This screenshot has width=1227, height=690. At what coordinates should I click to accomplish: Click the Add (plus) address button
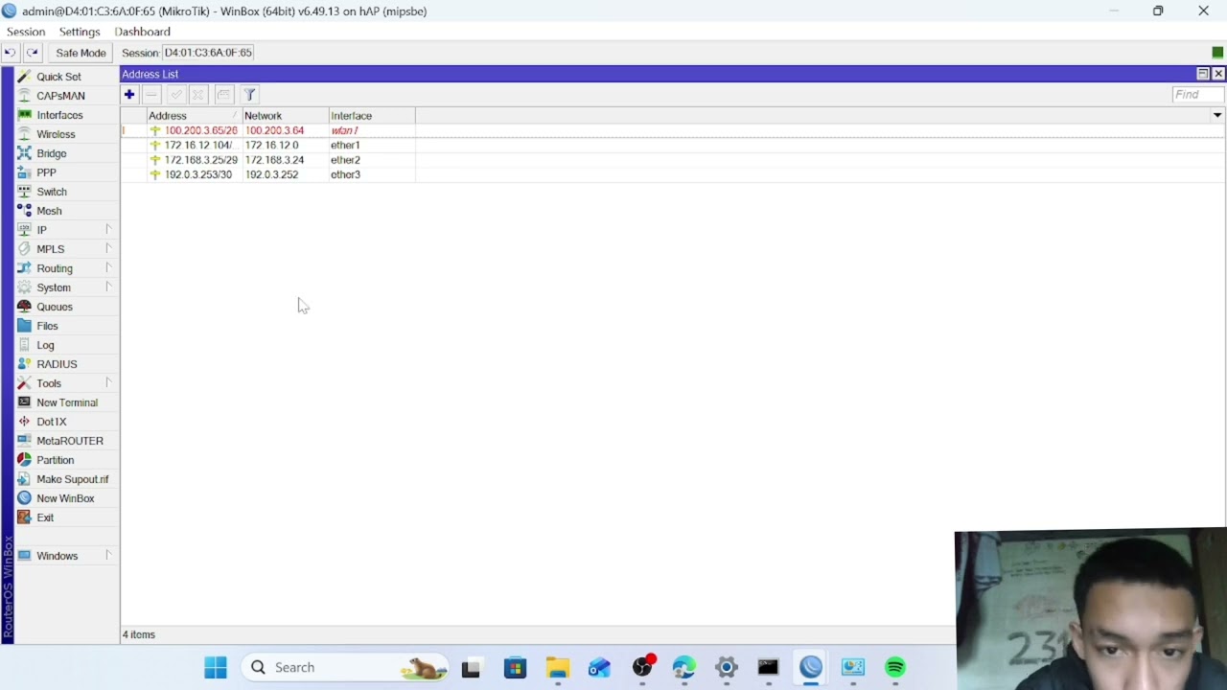coord(129,94)
